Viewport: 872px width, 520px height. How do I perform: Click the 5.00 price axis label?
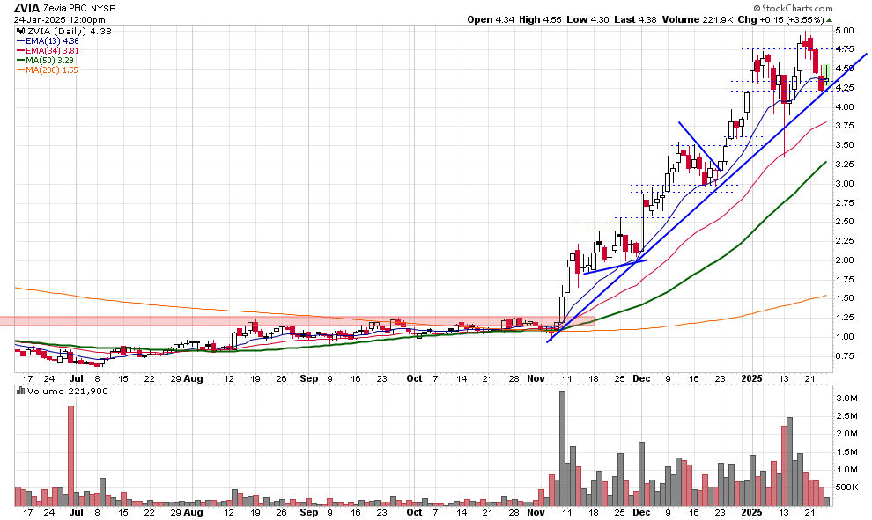(844, 31)
